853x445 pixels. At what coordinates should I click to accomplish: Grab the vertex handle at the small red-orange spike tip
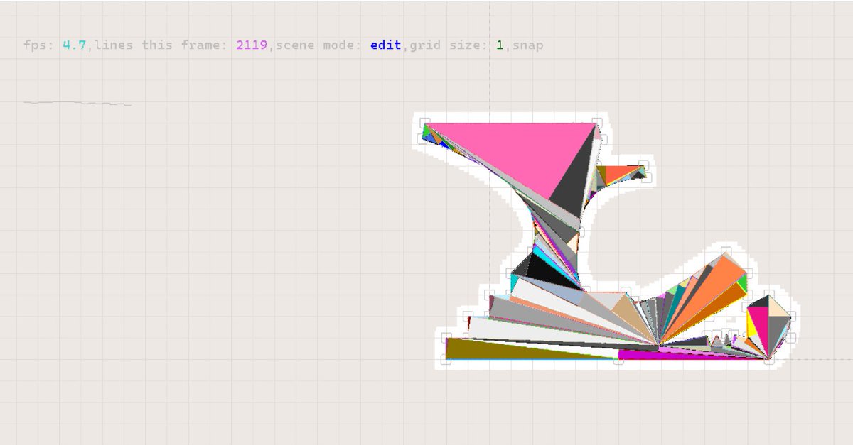643,164
